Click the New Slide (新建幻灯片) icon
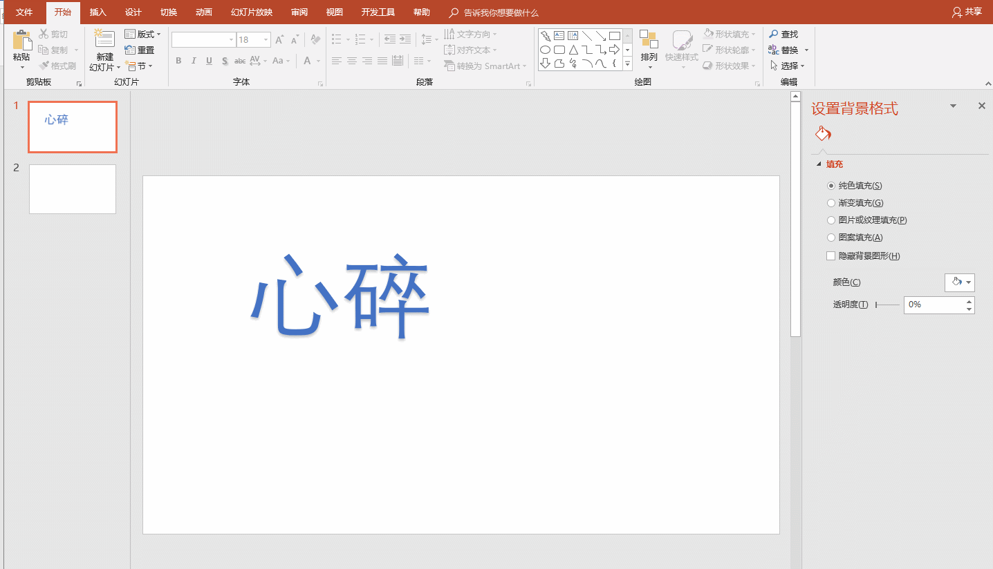Viewport: 993px width, 569px height. pyautogui.click(x=104, y=41)
